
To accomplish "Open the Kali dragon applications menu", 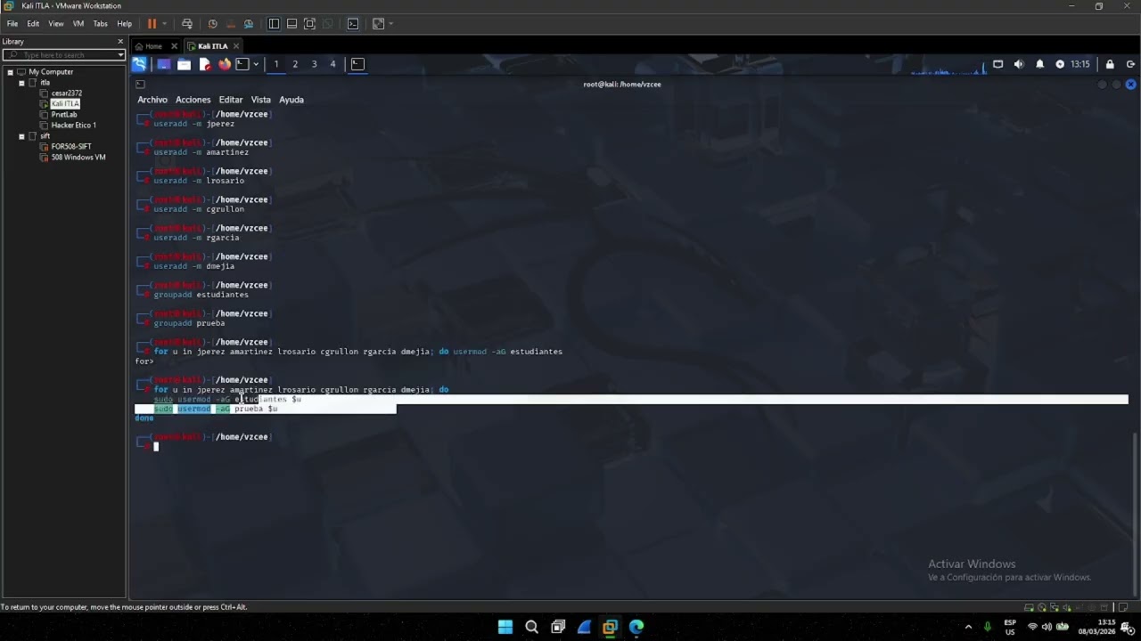I will tap(140, 64).
